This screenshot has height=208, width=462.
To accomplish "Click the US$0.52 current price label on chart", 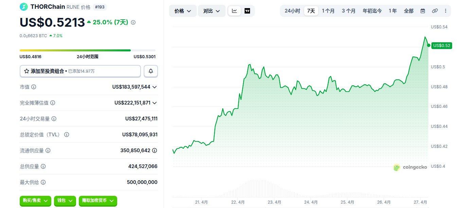I will [442, 45].
